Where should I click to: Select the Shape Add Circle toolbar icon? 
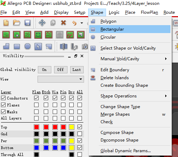(x=28, y=46)
